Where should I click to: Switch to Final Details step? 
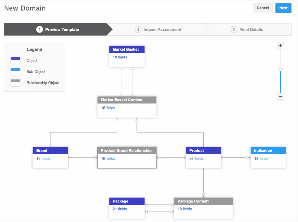pos(251,30)
